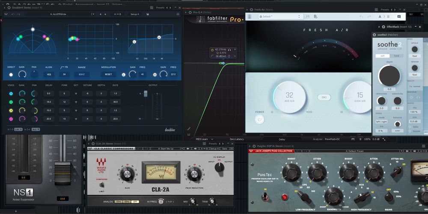Select Pro-Q band node on curve
Viewport: 428px width, 214px height.
(x=223, y=63)
